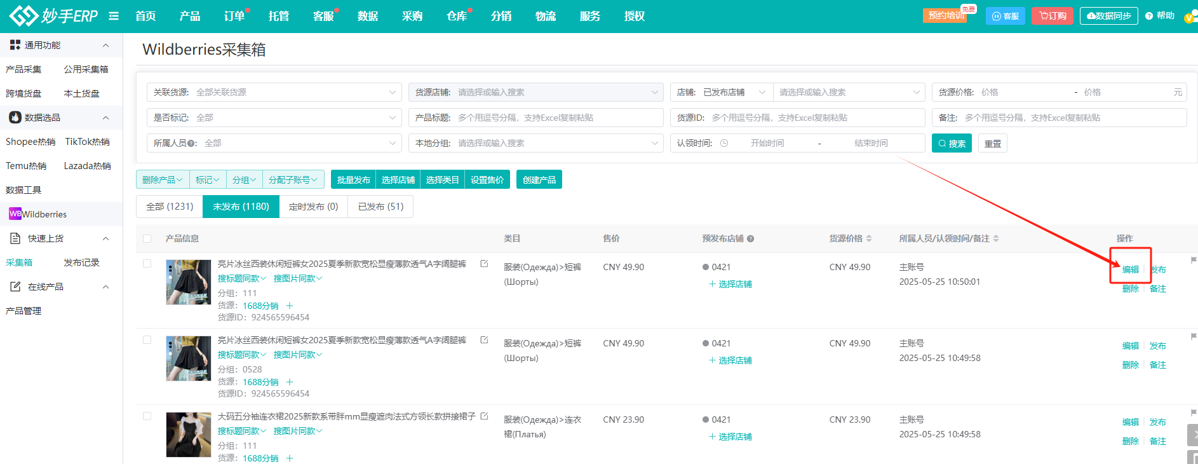Switch to 全部 (1231) tab
1198x464 pixels.
tap(170, 207)
